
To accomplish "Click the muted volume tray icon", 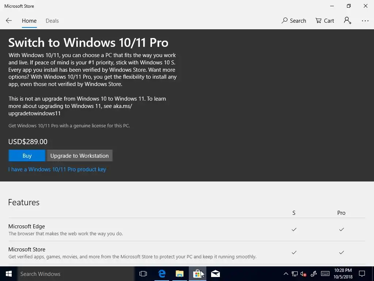I will click(x=304, y=274).
